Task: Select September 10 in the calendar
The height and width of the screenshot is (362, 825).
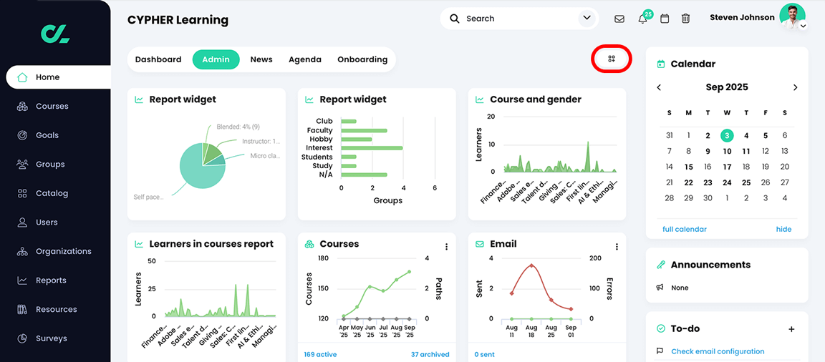Action: click(727, 152)
